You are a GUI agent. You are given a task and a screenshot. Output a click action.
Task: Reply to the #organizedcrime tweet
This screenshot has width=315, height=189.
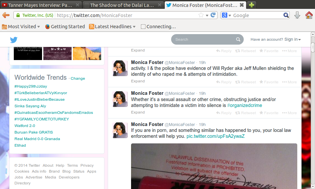(224, 113)
